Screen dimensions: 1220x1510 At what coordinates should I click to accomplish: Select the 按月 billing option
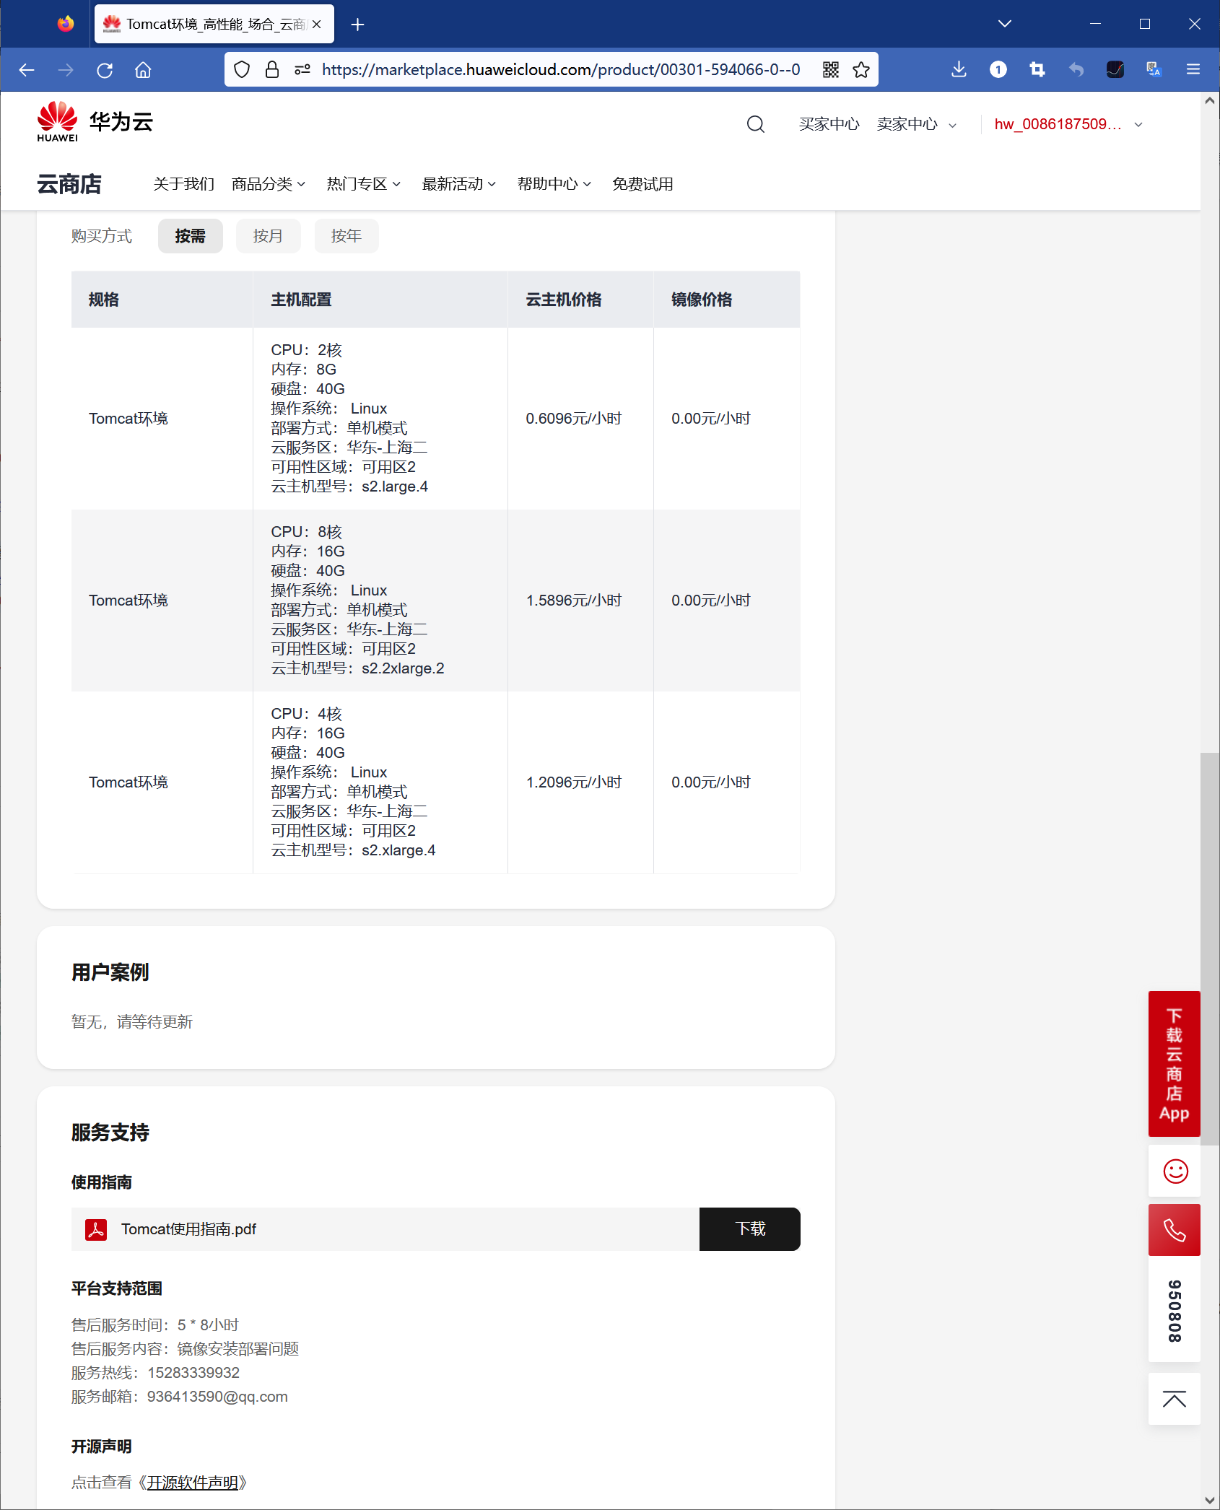tap(268, 236)
